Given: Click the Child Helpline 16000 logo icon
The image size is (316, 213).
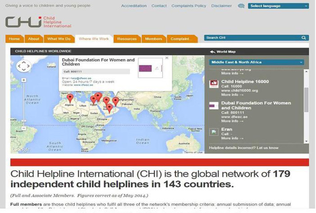Looking at the screenshot, I should point(214,83).
